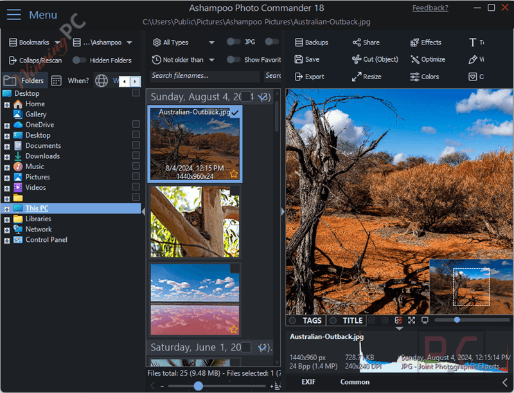Expand the Pictures tree node

(x=7, y=178)
